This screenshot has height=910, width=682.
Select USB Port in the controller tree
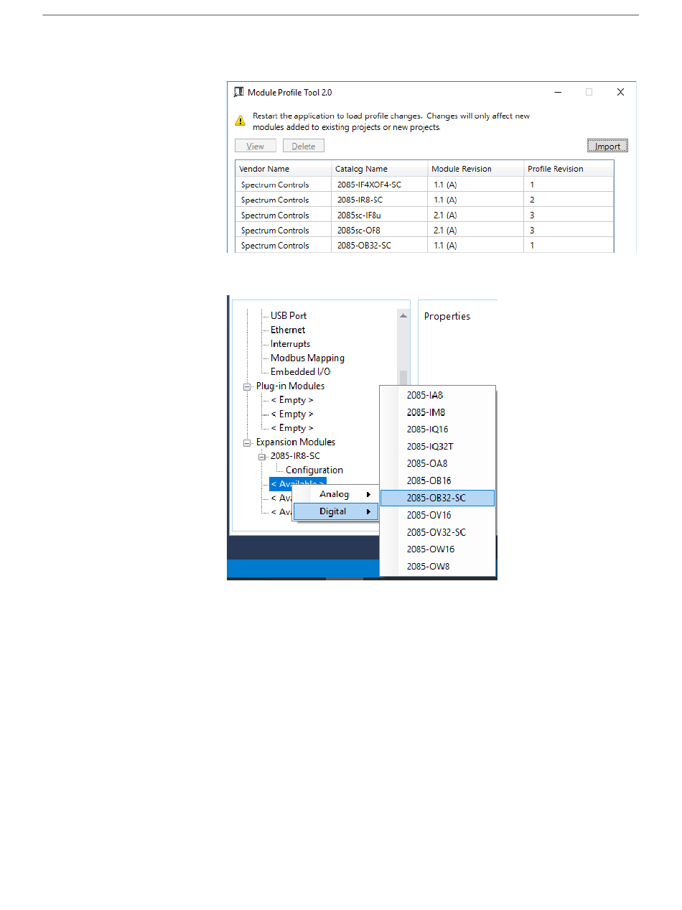pos(289,316)
